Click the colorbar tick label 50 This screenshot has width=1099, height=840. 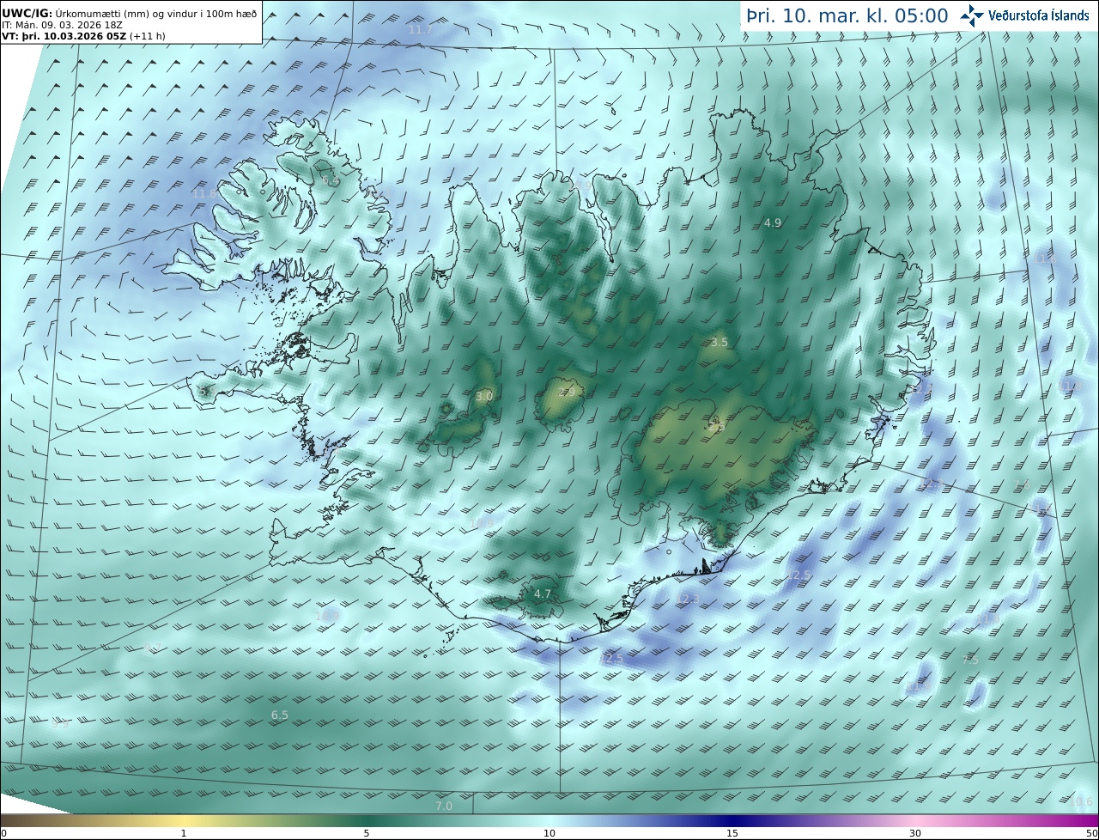tap(1092, 833)
